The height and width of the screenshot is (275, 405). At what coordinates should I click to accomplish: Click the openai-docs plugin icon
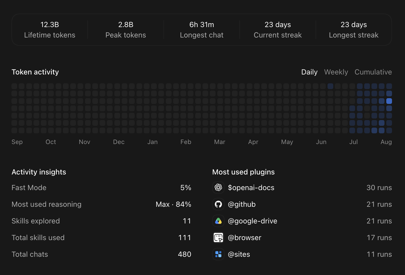point(218,187)
